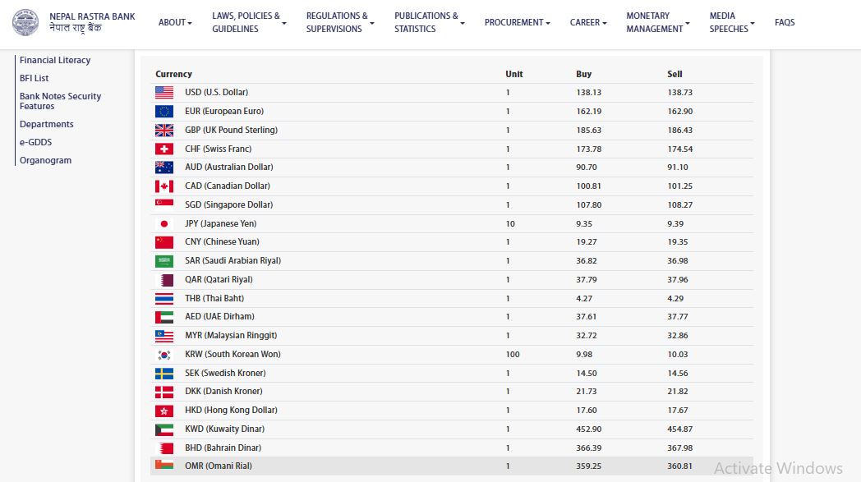Viewport: 861px width, 482px height.
Task: Click the Swiss Franc flag icon
Action: point(164,149)
